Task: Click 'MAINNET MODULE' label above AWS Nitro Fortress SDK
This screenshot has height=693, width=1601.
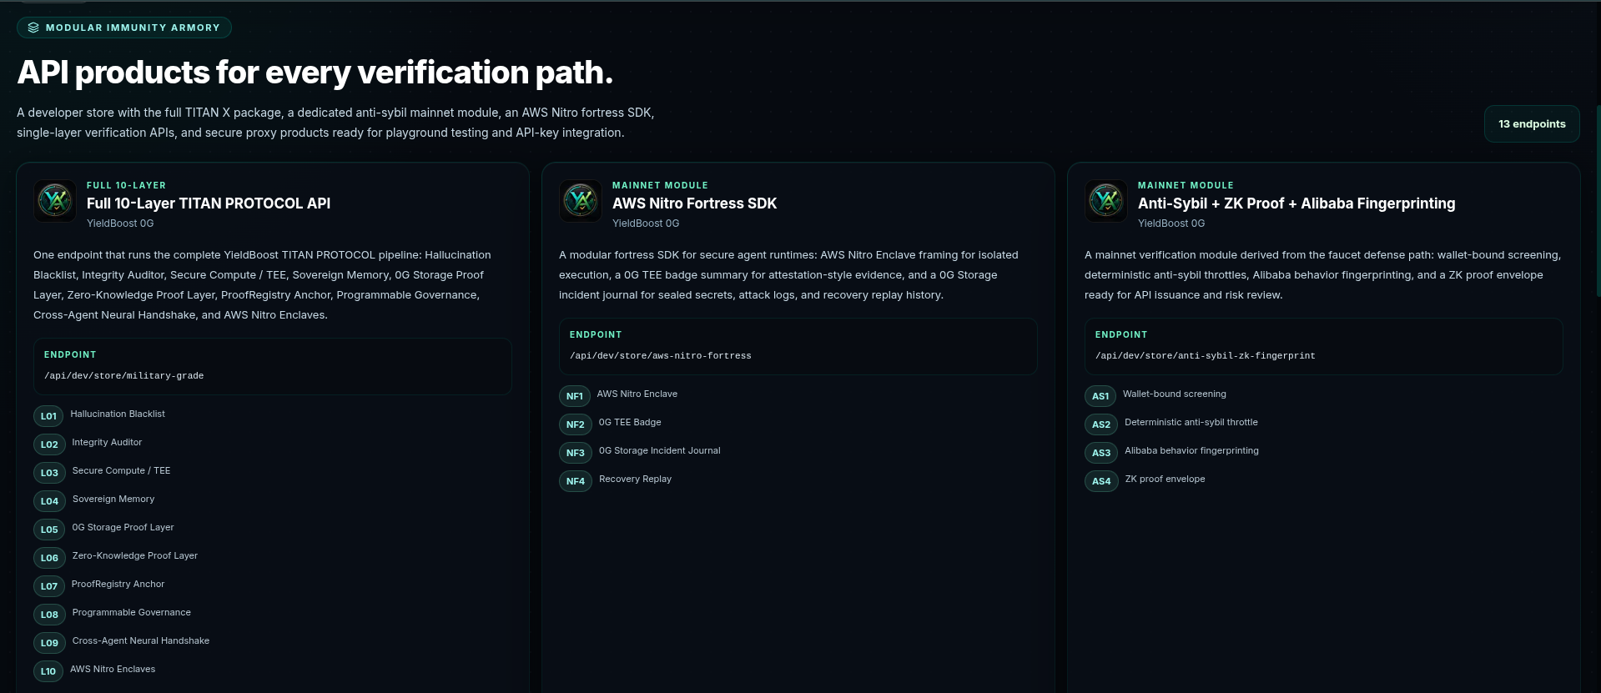Action: tap(660, 185)
